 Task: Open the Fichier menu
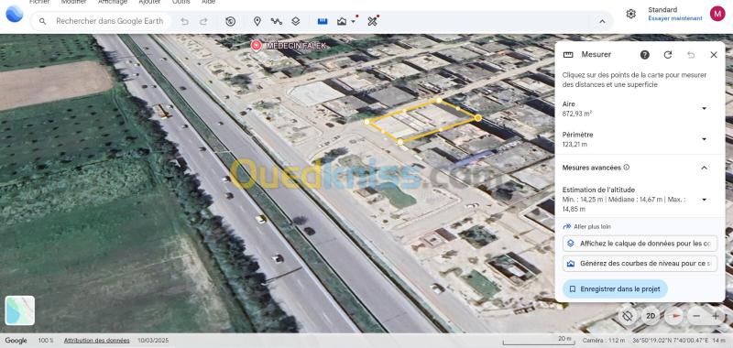[39, 2]
